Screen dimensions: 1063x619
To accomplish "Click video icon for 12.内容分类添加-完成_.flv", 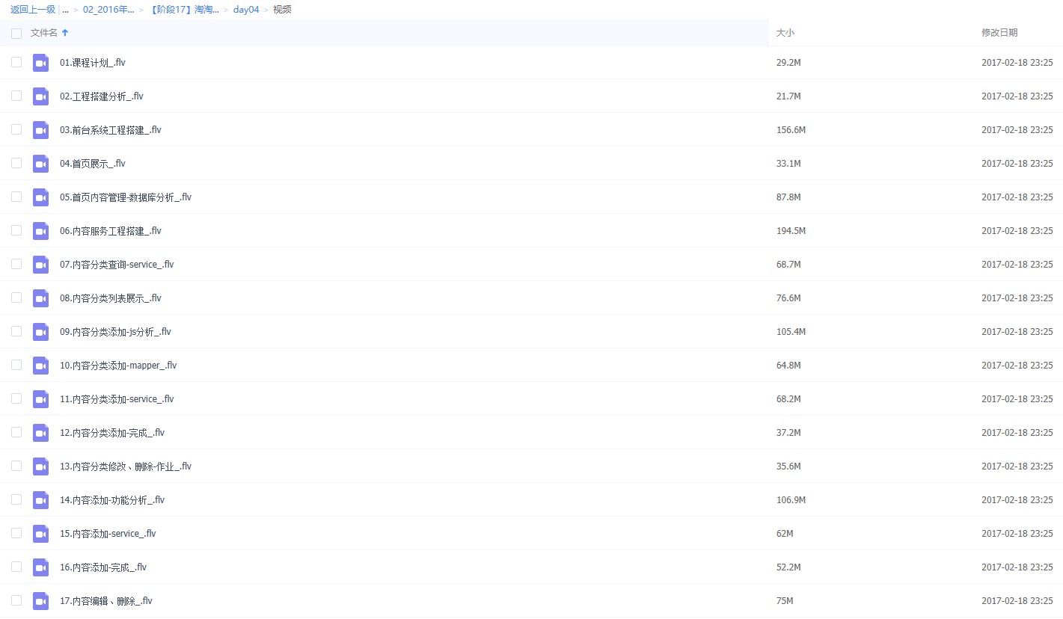I will [40, 433].
